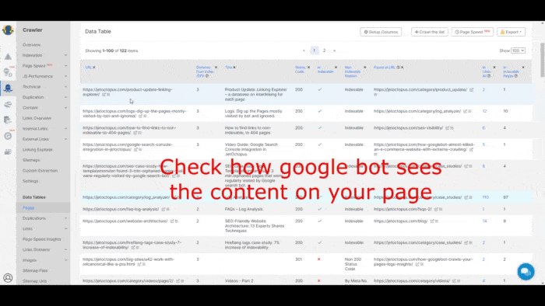This screenshot has width=545, height=306.
Task: Go to previous page with the arrow
Action: click(304, 50)
